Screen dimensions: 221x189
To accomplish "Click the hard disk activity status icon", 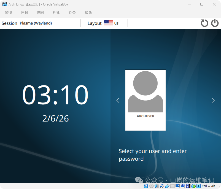I will 146,186.
